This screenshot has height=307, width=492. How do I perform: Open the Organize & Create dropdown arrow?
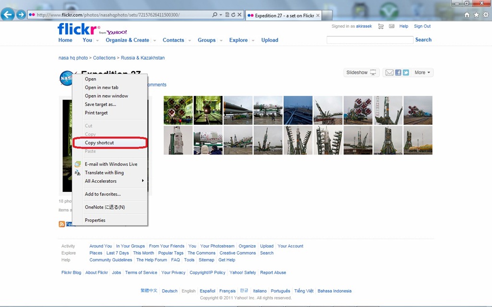[x=154, y=41]
